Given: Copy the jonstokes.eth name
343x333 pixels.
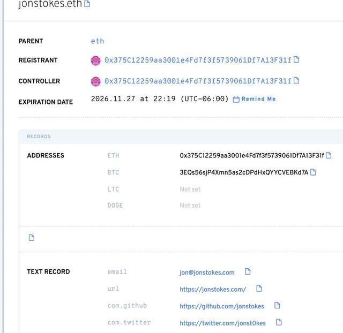Looking at the screenshot, I should 87,4.
